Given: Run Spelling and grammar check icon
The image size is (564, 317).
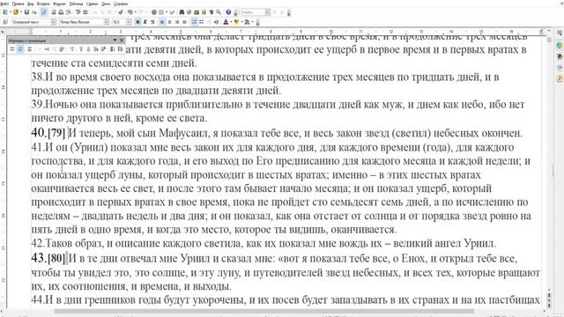Looking at the screenshot, I should (x=78, y=12).
